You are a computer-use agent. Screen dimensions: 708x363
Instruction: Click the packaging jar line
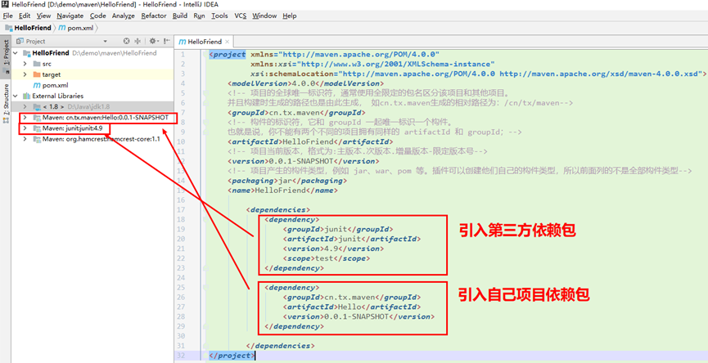(287, 181)
